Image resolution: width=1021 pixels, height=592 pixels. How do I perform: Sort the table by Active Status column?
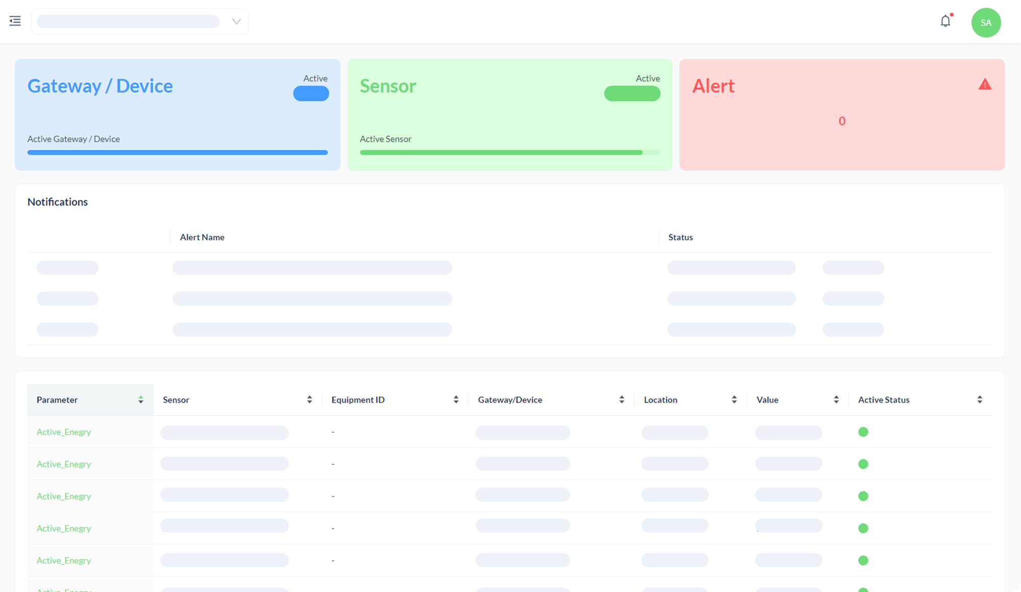click(x=980, y=400)
